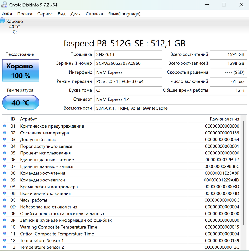Click the Атрибут column header
This screenshot has width=249, height=251.
tap(29, 119)
